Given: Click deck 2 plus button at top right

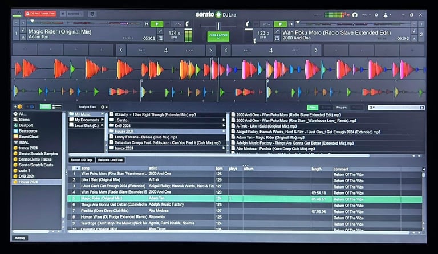Looking at the screenshot, I should [421, 24].
